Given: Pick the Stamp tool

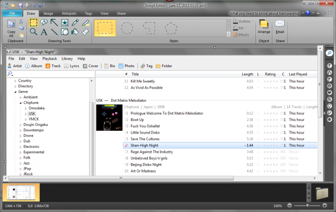Looking at the screenshot, I should (65, 22).
